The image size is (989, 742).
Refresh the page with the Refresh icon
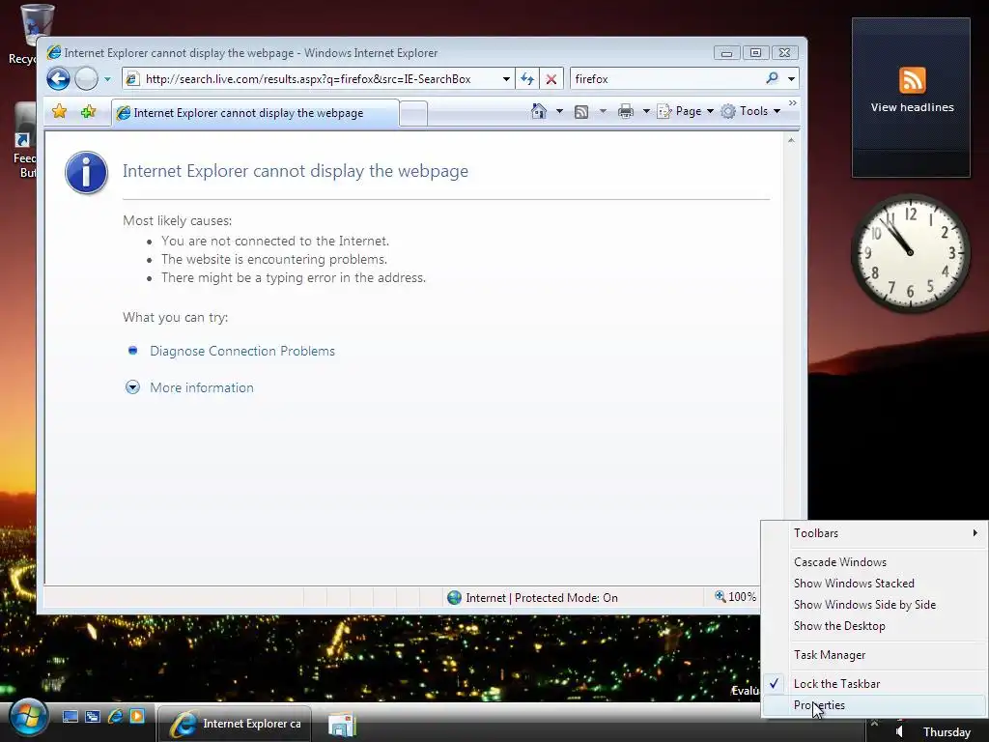[527, 79]
